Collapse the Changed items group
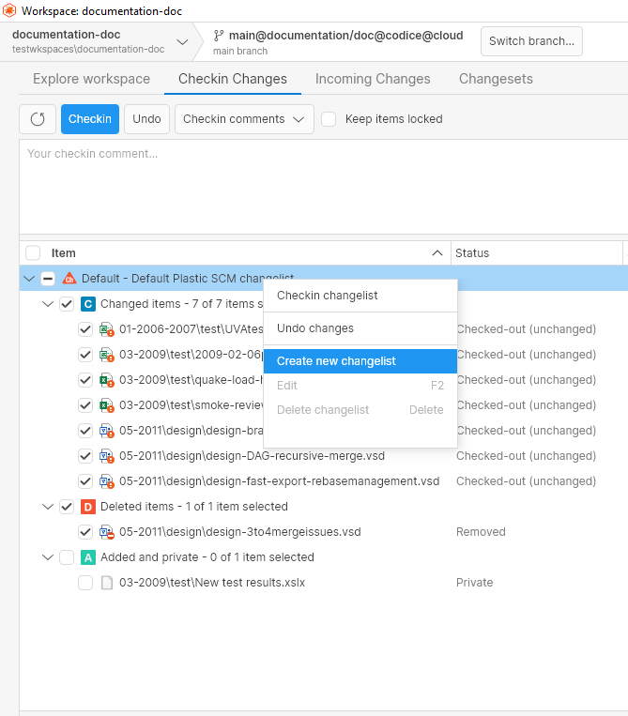 tap(48, 304)
